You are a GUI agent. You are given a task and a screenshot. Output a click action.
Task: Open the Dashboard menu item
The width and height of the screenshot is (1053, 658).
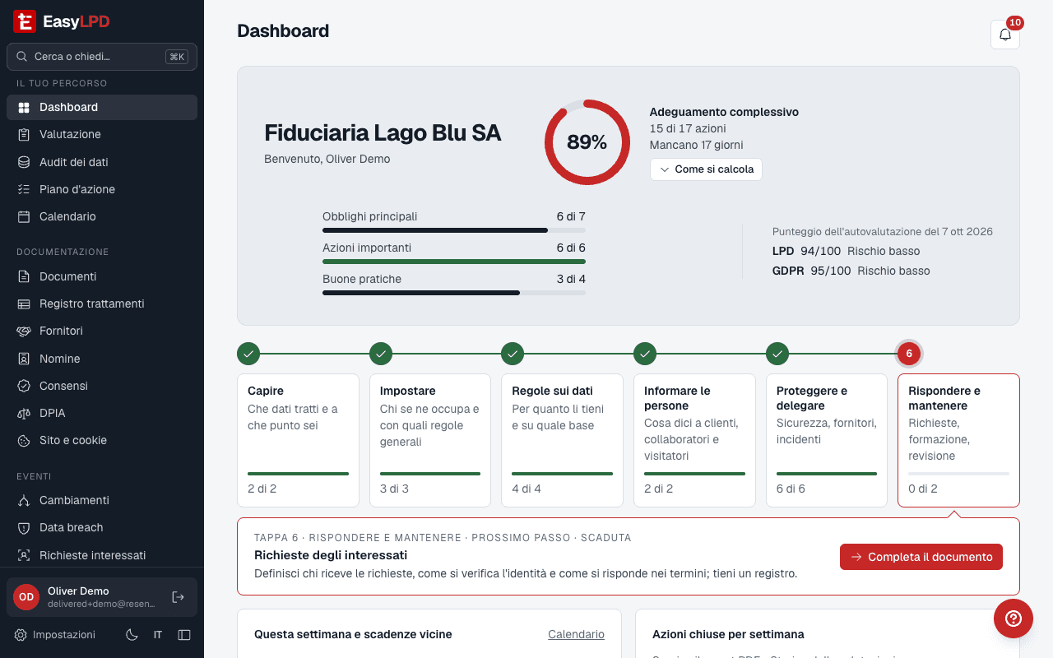tap(102, 107)
